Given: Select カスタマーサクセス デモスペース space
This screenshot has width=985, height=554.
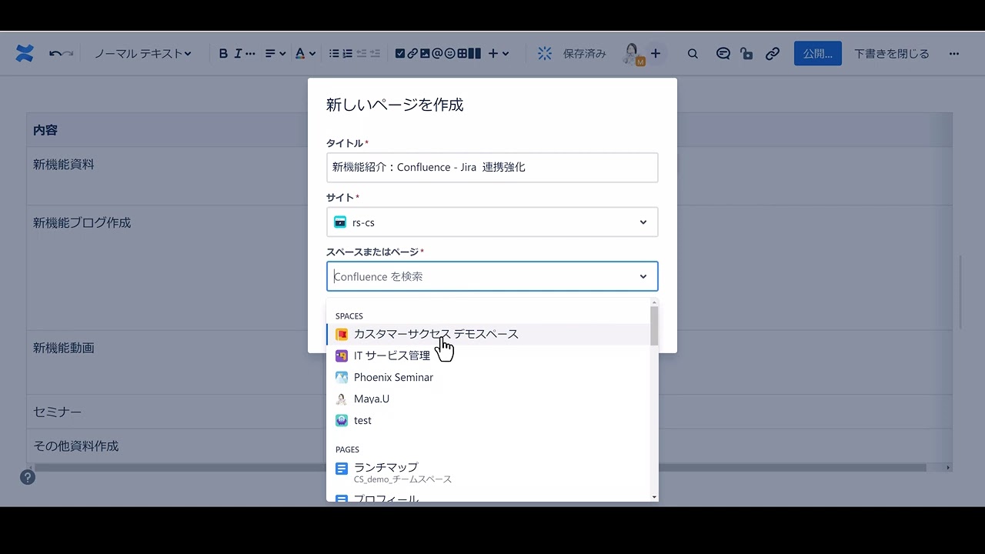Looking at the screenshot, I should pos(488,334).
